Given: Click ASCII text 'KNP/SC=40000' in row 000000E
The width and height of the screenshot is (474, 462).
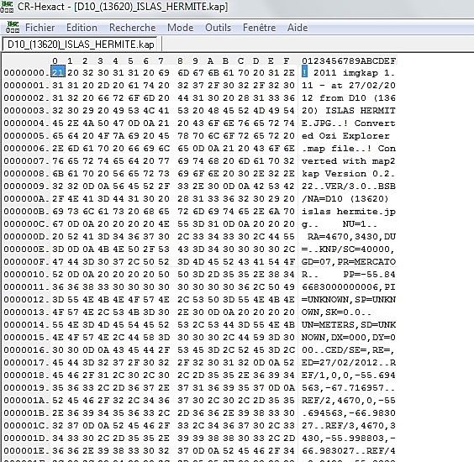Looking at the screenshot, I should [355, 249].
